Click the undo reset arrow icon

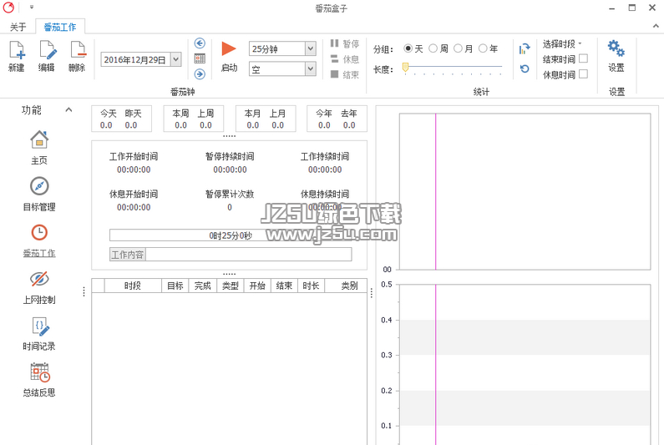525,68
